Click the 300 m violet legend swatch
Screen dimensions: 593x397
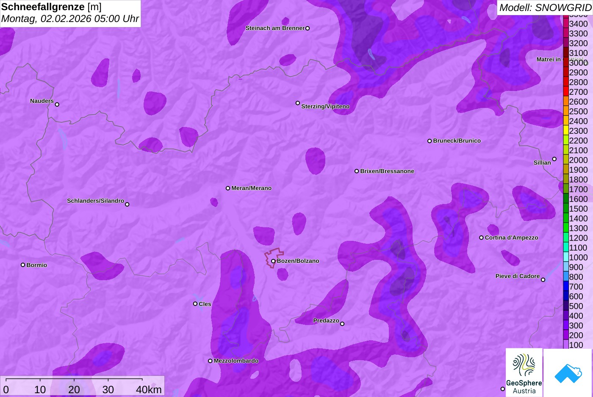[565, 325]
